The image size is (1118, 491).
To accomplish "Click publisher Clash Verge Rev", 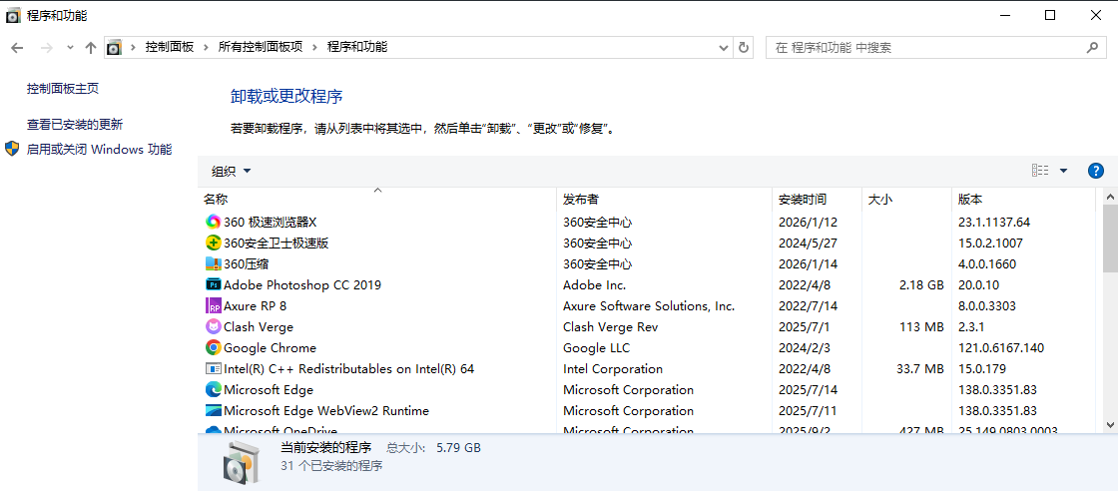I will click(610, 327).
